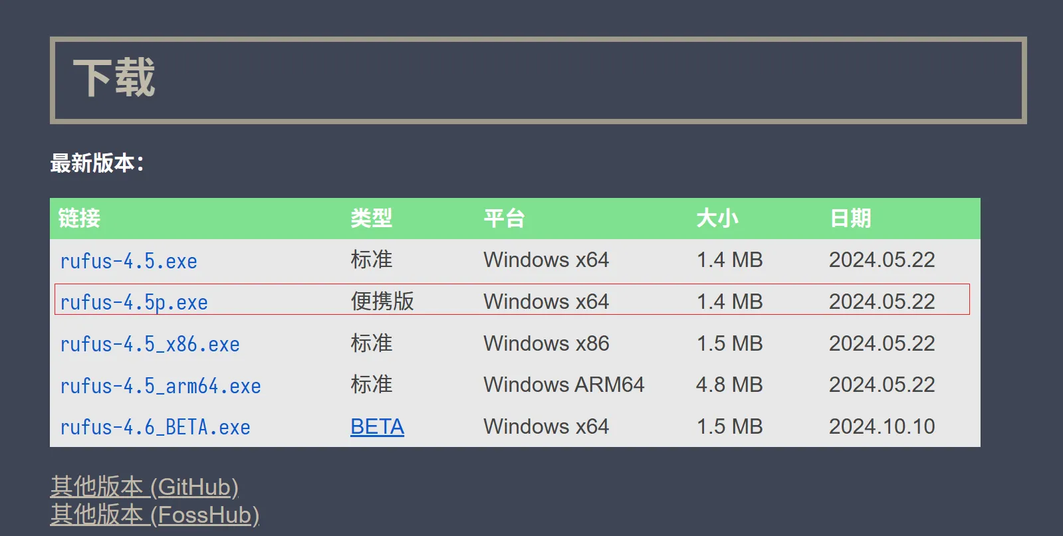Open 其他版本 (GitHub) link
This screenshot has height=536, width=1063.
(144, 487)
